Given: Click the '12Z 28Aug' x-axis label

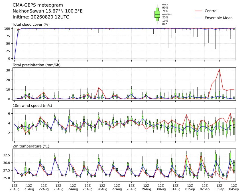Looking at the screenshot, I should coord(132,187).
